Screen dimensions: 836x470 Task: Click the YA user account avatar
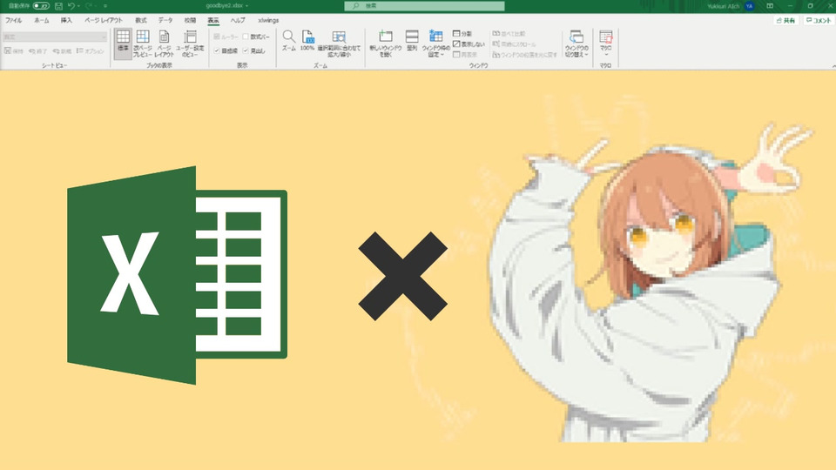750,6
